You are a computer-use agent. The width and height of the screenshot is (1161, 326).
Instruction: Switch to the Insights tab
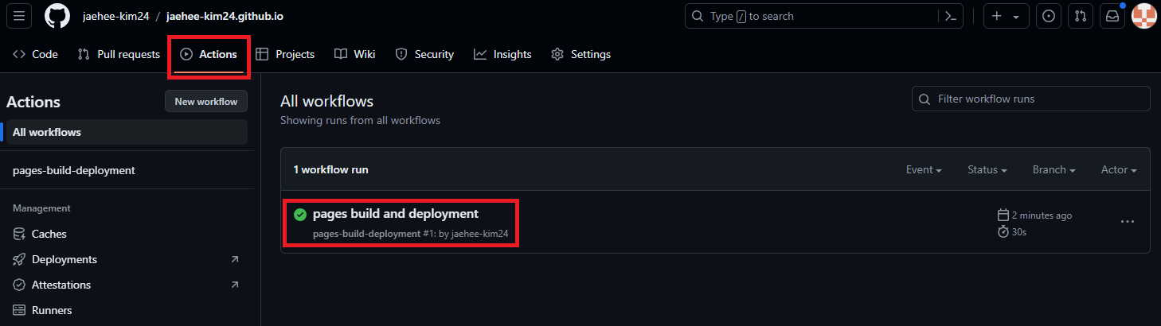502,54
